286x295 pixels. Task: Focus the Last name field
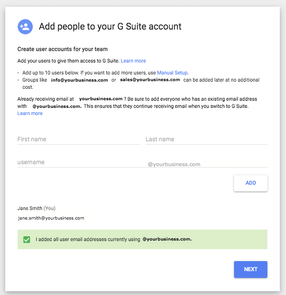point(206,139)
